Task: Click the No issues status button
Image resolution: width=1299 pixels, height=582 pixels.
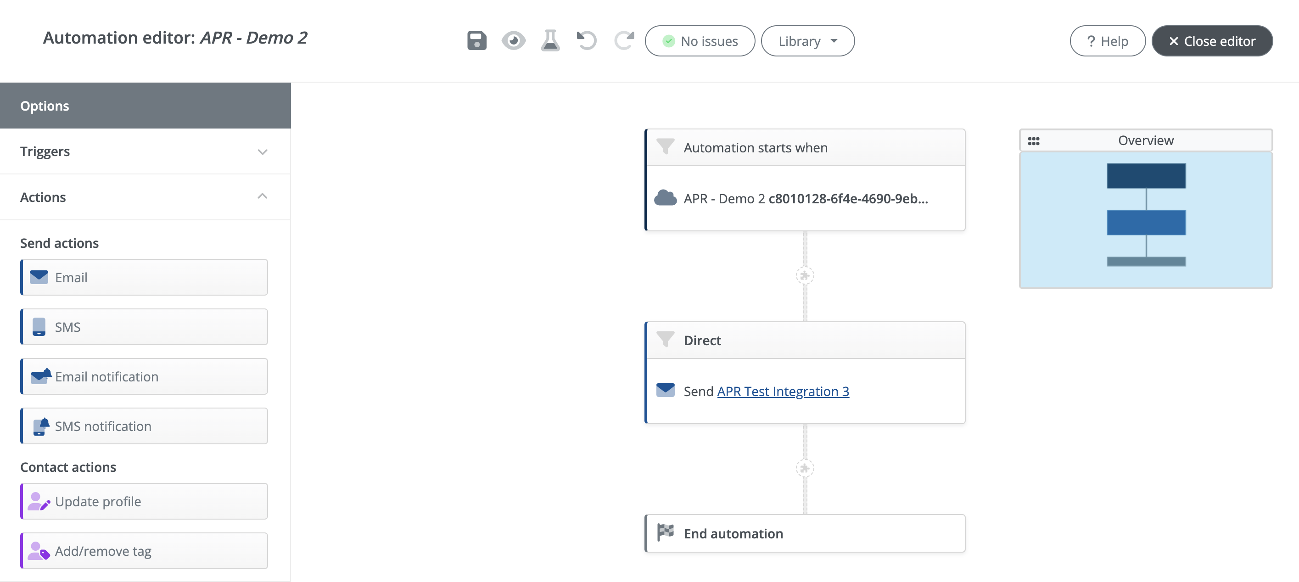Action: (700, 41)
